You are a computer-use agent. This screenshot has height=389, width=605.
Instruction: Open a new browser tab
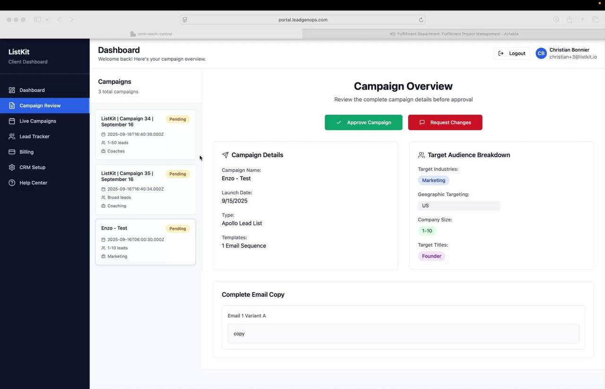[582, 19]
